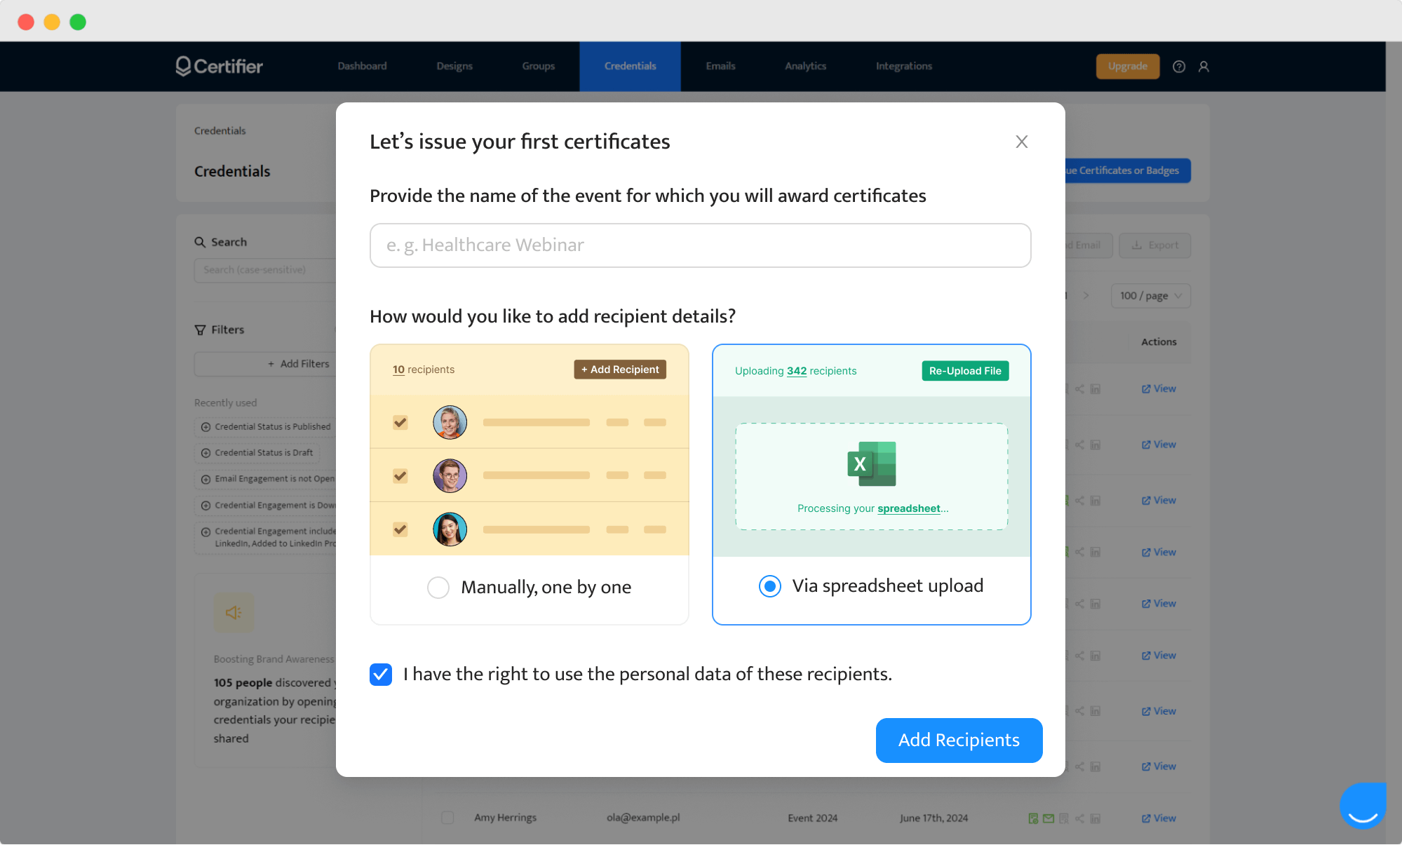Open the Designs tab

click(x=454, y=66)
